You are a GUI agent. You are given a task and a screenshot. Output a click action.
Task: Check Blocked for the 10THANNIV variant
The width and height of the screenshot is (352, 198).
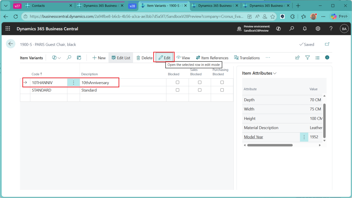[x=177, y=82]
